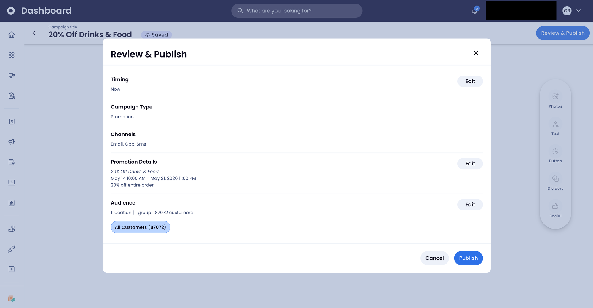The width and height of the screenshot is (593, 308).
Task: Open the clipboard with clock sidebar icon
Action: pos(12,96)
